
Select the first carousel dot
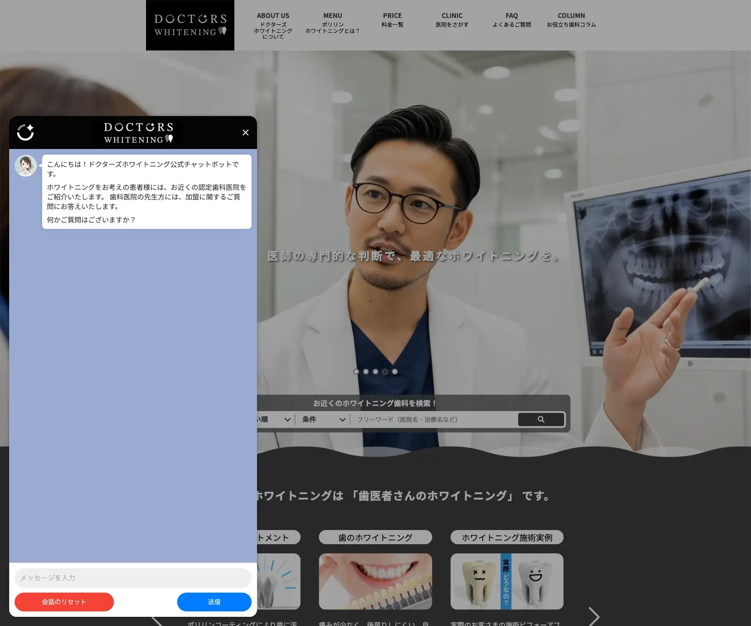(x=356, y=371)
